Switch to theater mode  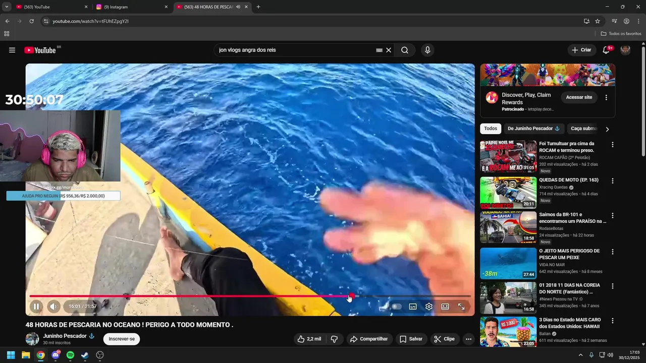[x=445, y=307]
